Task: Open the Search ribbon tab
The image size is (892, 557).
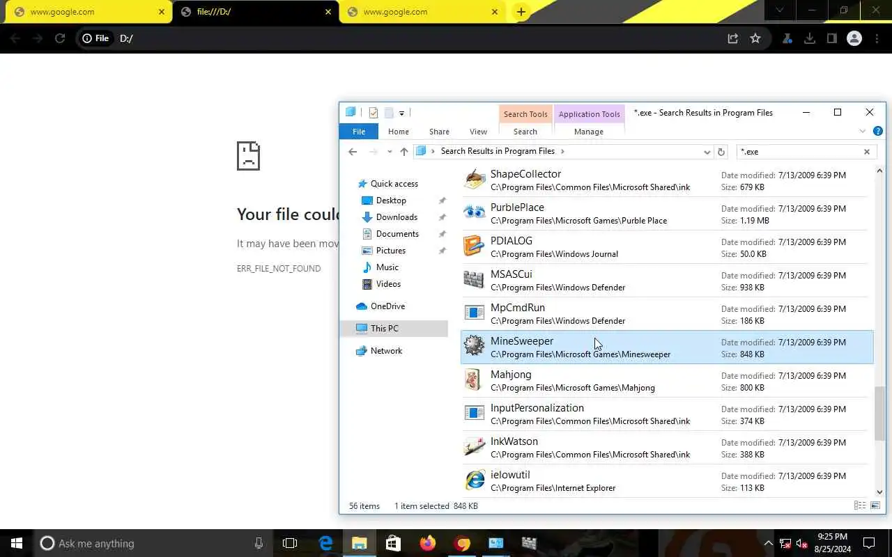Action: click(x=525, y=132)
